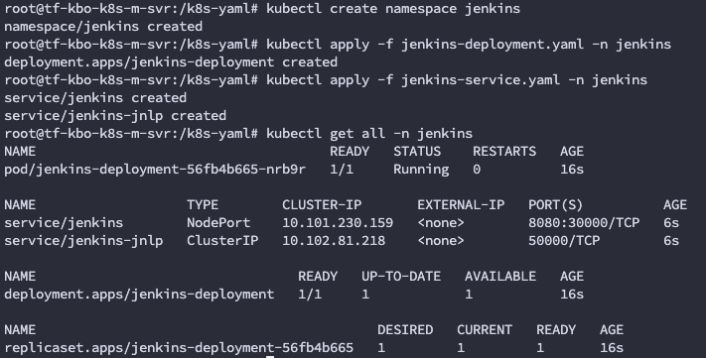Click the 'DESIRED' column header
Image resolution: width=706 pixels, height=358 pixels.
(405, 330)
